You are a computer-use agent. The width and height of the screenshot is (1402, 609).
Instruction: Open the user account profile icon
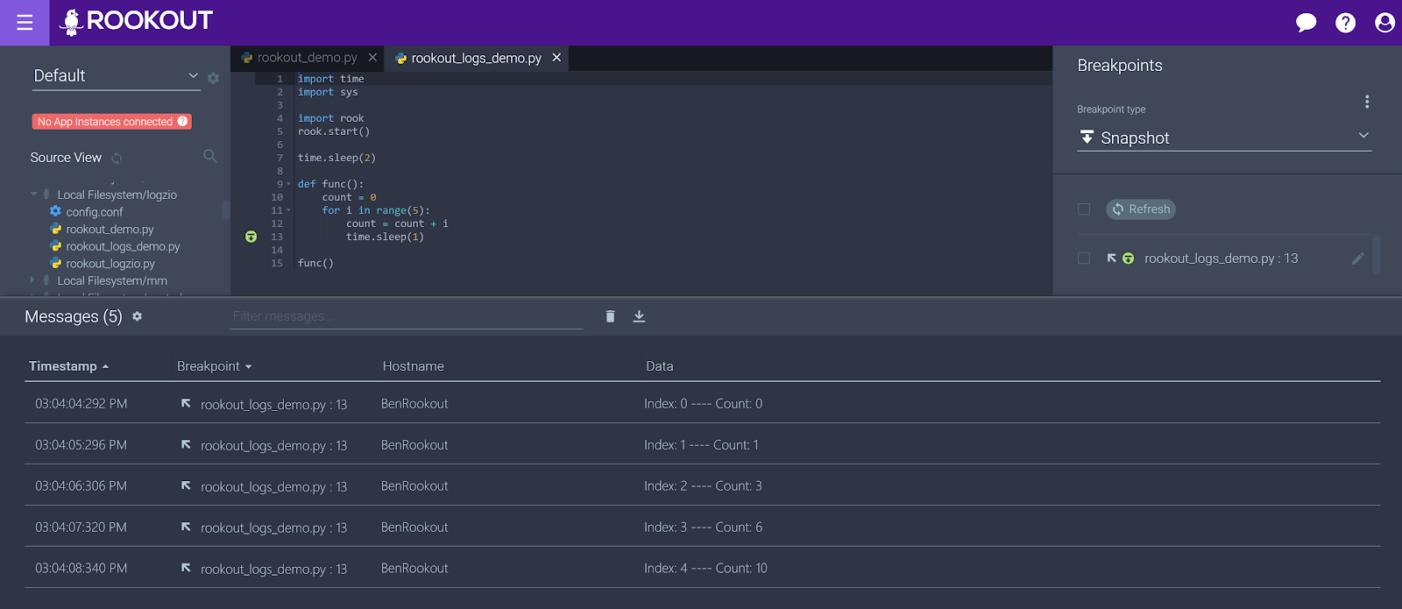click(x=1384, y=23)
